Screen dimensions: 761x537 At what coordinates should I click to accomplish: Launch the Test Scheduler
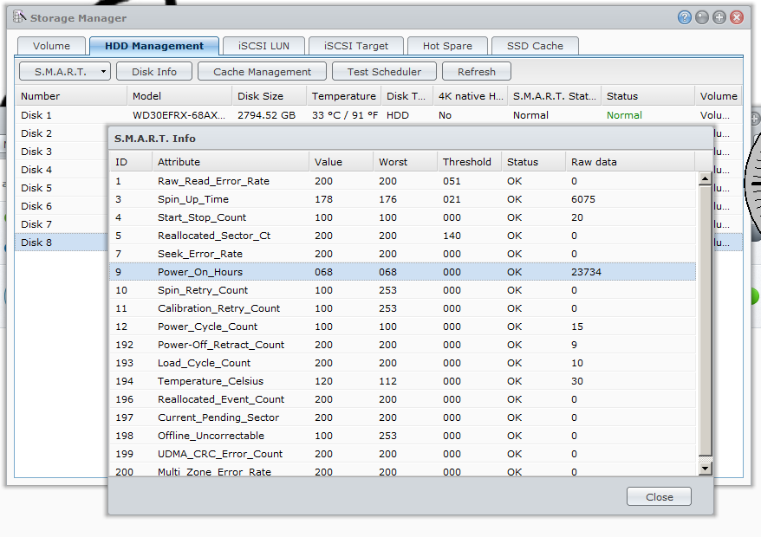point(384,72)
